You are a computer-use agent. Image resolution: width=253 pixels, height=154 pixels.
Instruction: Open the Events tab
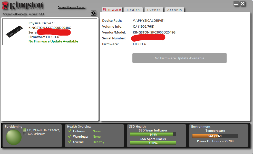[154, 10]
